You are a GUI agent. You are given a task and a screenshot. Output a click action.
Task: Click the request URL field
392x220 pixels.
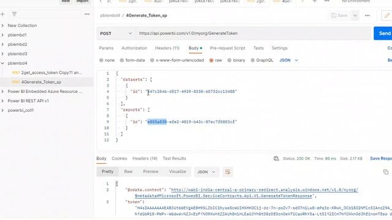[252, 34]
